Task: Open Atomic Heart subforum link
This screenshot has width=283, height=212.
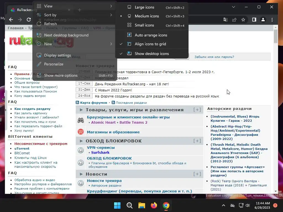Action: tap(103, 122)
